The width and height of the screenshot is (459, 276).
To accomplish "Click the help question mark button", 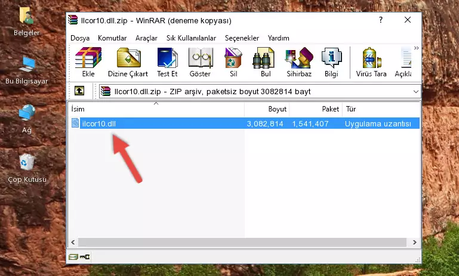I will (381, 20).
